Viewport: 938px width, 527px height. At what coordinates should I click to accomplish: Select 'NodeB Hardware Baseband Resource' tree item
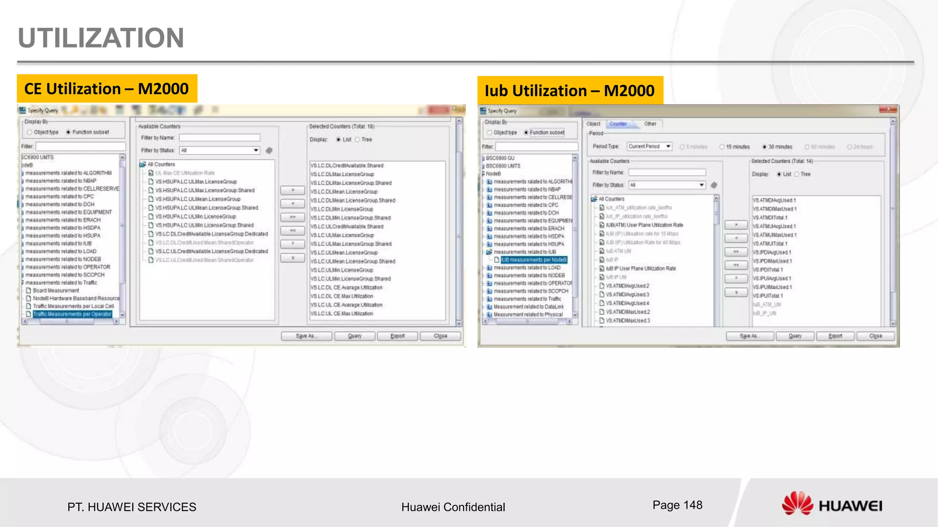tap(76, 298)
